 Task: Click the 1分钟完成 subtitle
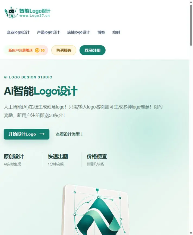click(x=56, y=164)
